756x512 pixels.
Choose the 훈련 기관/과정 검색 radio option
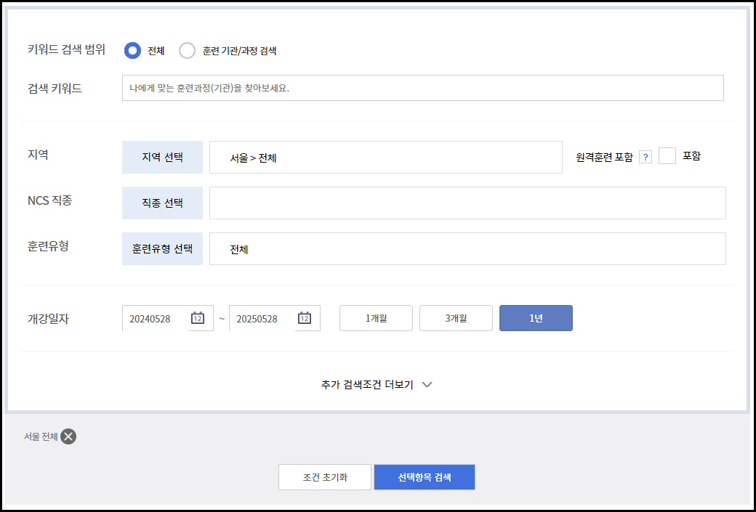[188, 51]
